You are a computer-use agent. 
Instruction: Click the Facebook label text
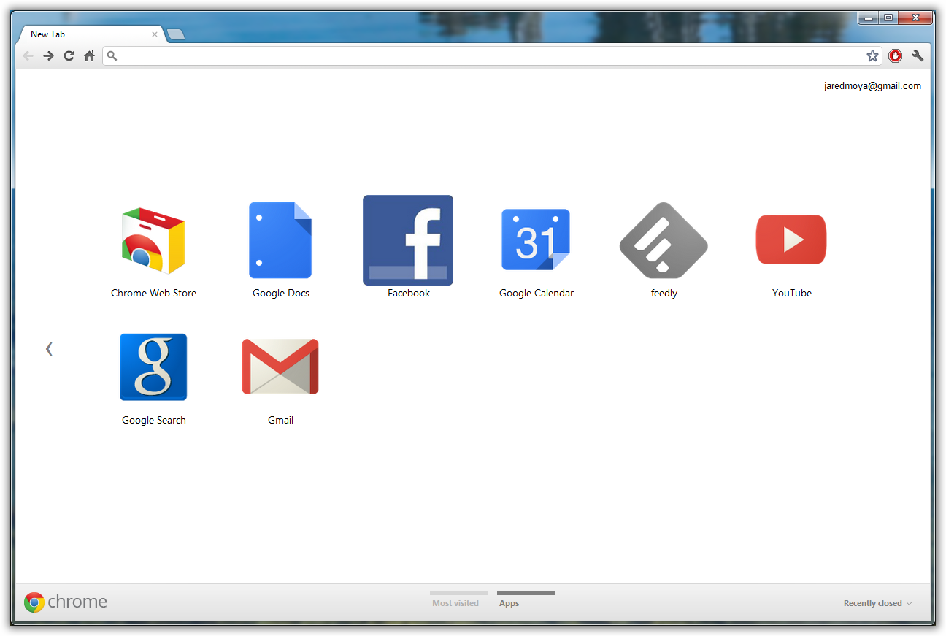409,294
